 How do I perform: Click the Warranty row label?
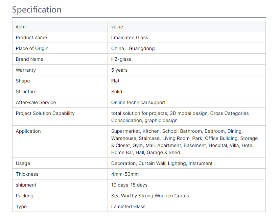(26, 70)
